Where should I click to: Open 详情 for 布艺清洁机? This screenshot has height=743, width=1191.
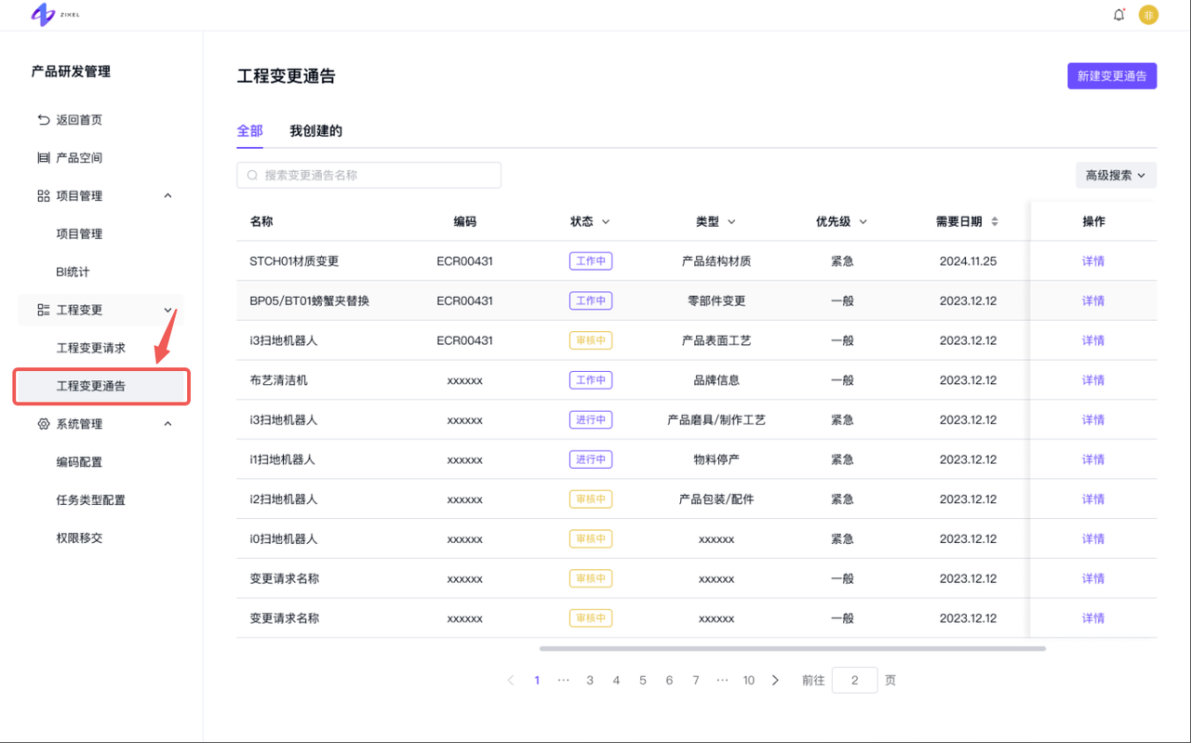pos(1093,380)
